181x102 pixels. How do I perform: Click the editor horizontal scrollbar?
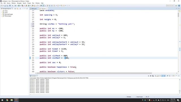[94, 73]
